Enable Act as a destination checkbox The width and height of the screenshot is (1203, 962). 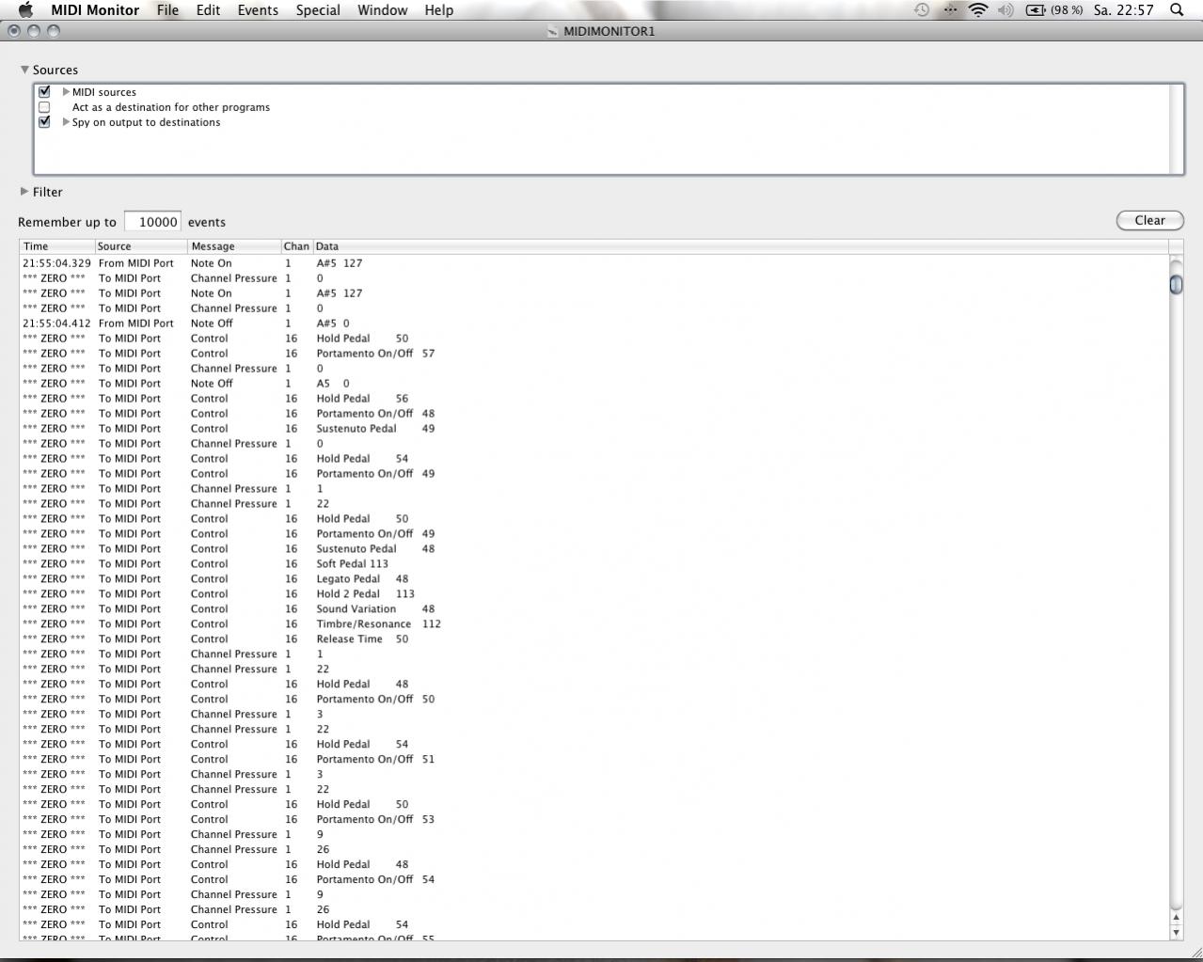click(x=44, y=106)
